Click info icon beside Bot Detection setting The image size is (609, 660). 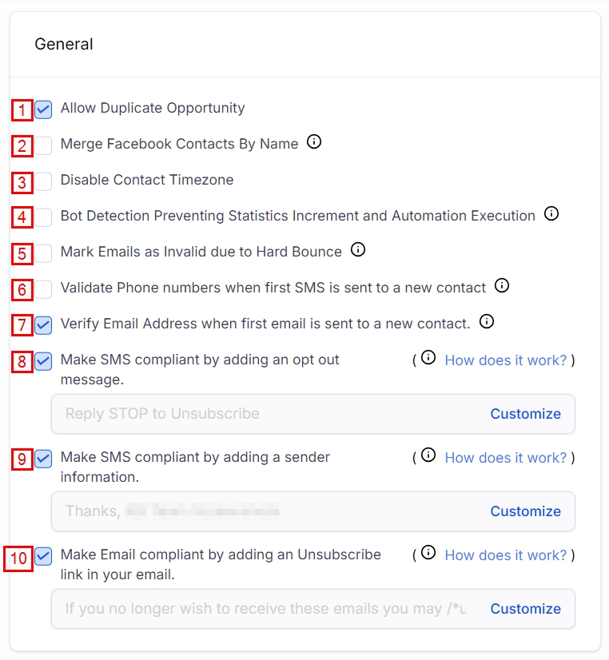coord(551,214)
